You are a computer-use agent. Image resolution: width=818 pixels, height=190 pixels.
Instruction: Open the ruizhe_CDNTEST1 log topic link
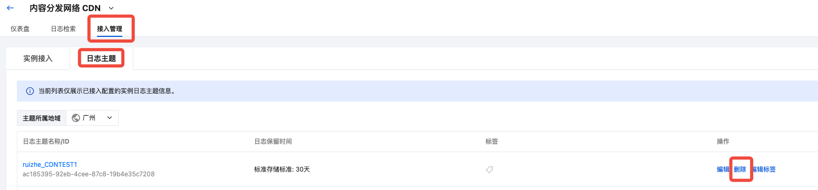pos(50,165)
